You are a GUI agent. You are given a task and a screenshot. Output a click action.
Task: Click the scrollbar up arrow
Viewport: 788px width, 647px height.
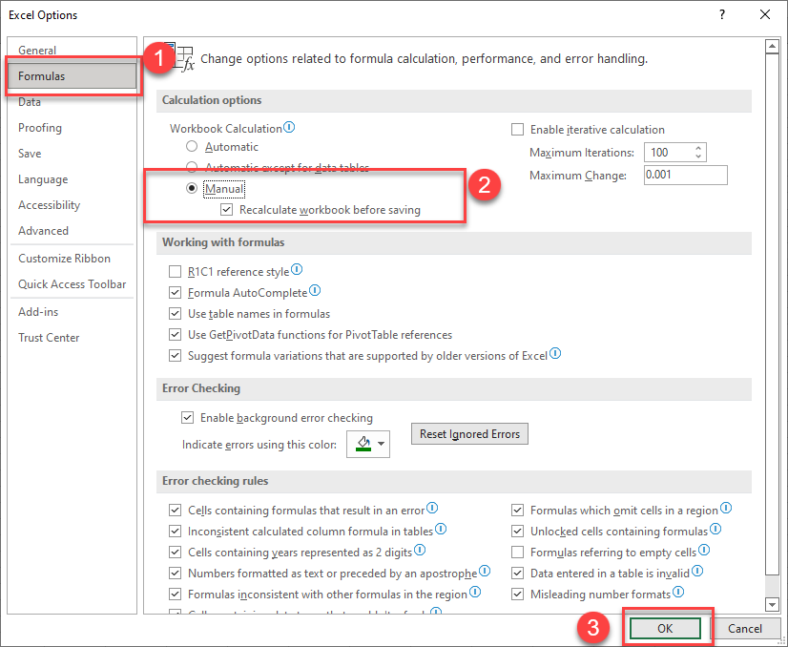tap(772, 46)
